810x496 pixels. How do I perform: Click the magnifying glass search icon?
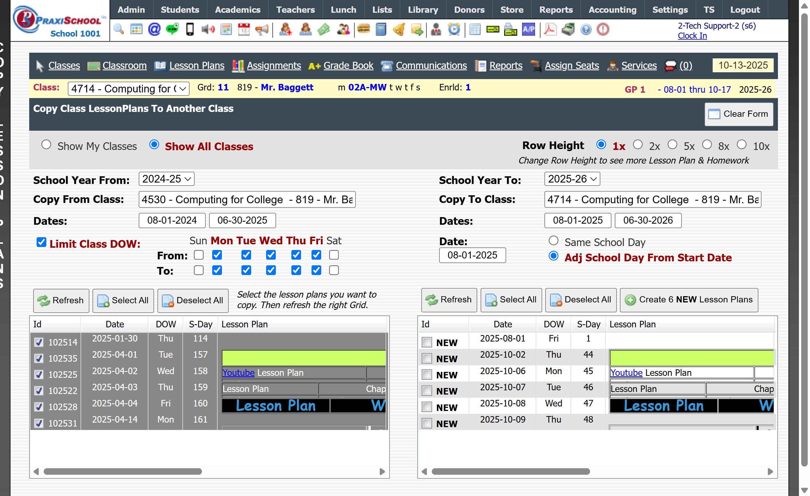click(x=119, y=29)
